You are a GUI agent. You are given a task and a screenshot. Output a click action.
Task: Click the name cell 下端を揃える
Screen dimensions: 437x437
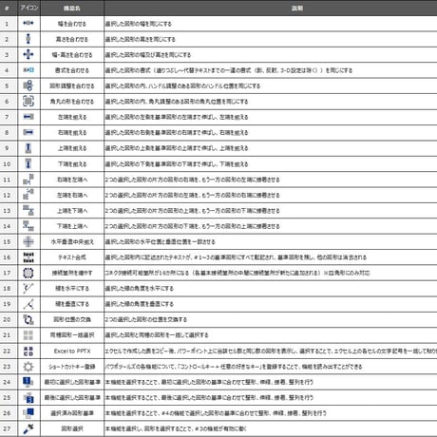pyautogui.click(x=72, y=164)
